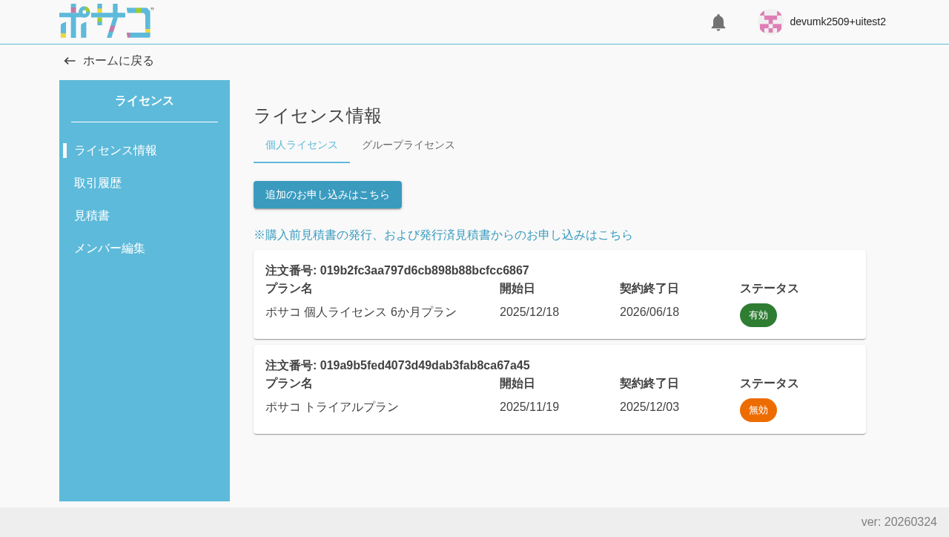
Task: Click start date 2025/12/18
Action: tap(529, 312)
